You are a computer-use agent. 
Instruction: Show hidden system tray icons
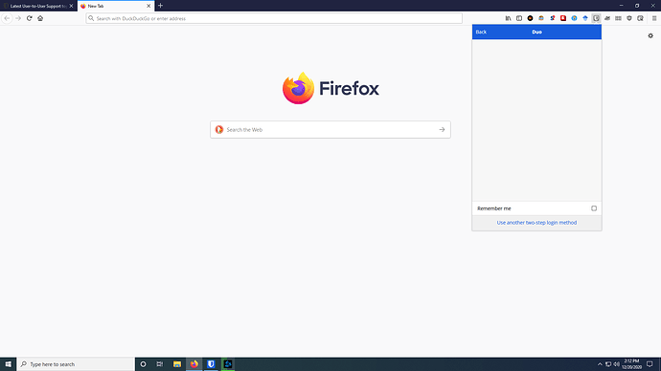(600, 364)
